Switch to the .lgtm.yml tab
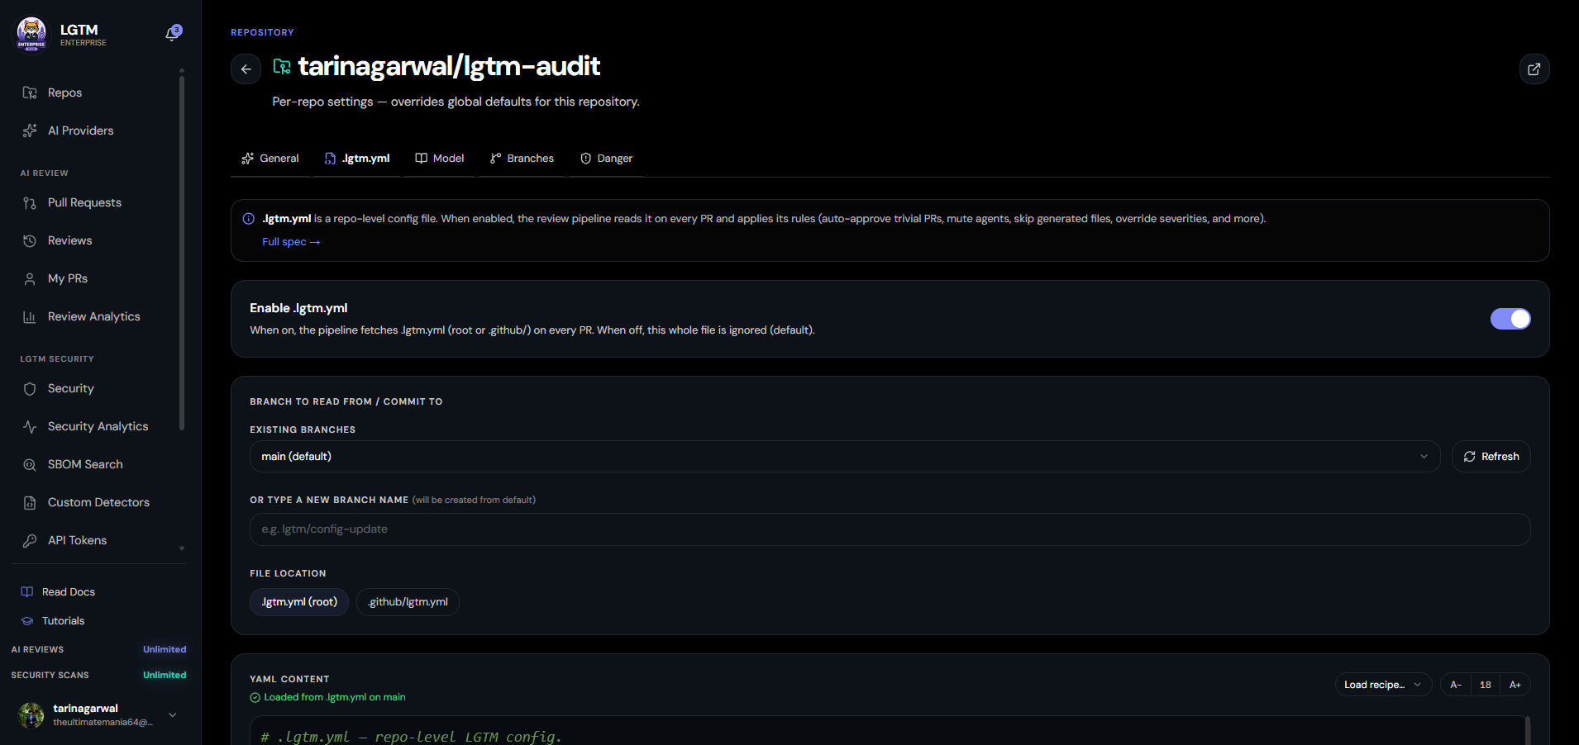 (x=357, y=159)
